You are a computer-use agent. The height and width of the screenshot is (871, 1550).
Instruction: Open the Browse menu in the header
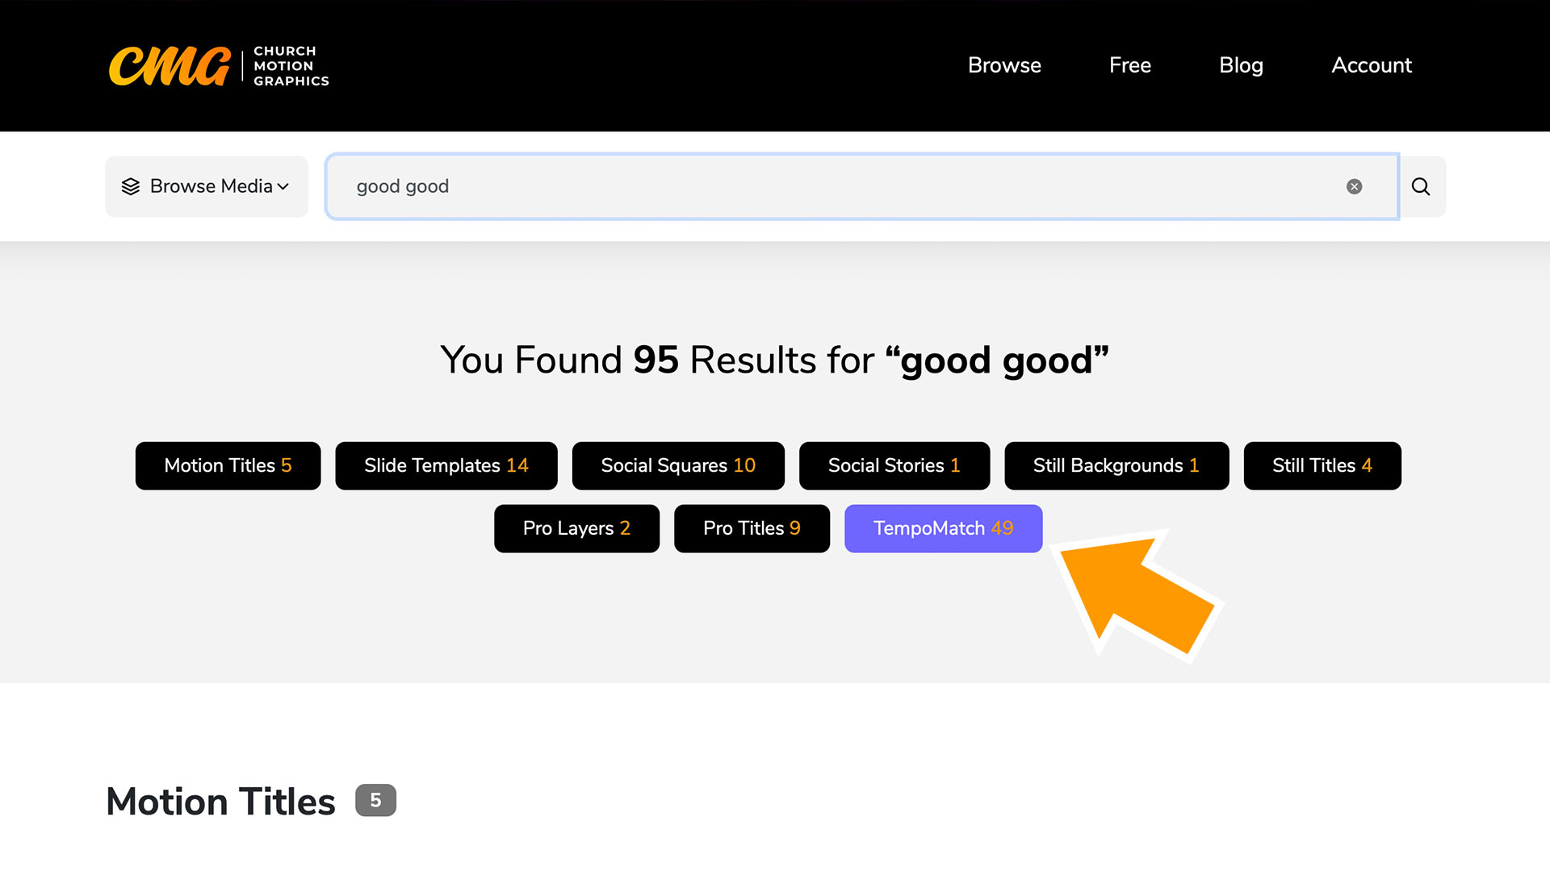click(x=1003, y=65)
